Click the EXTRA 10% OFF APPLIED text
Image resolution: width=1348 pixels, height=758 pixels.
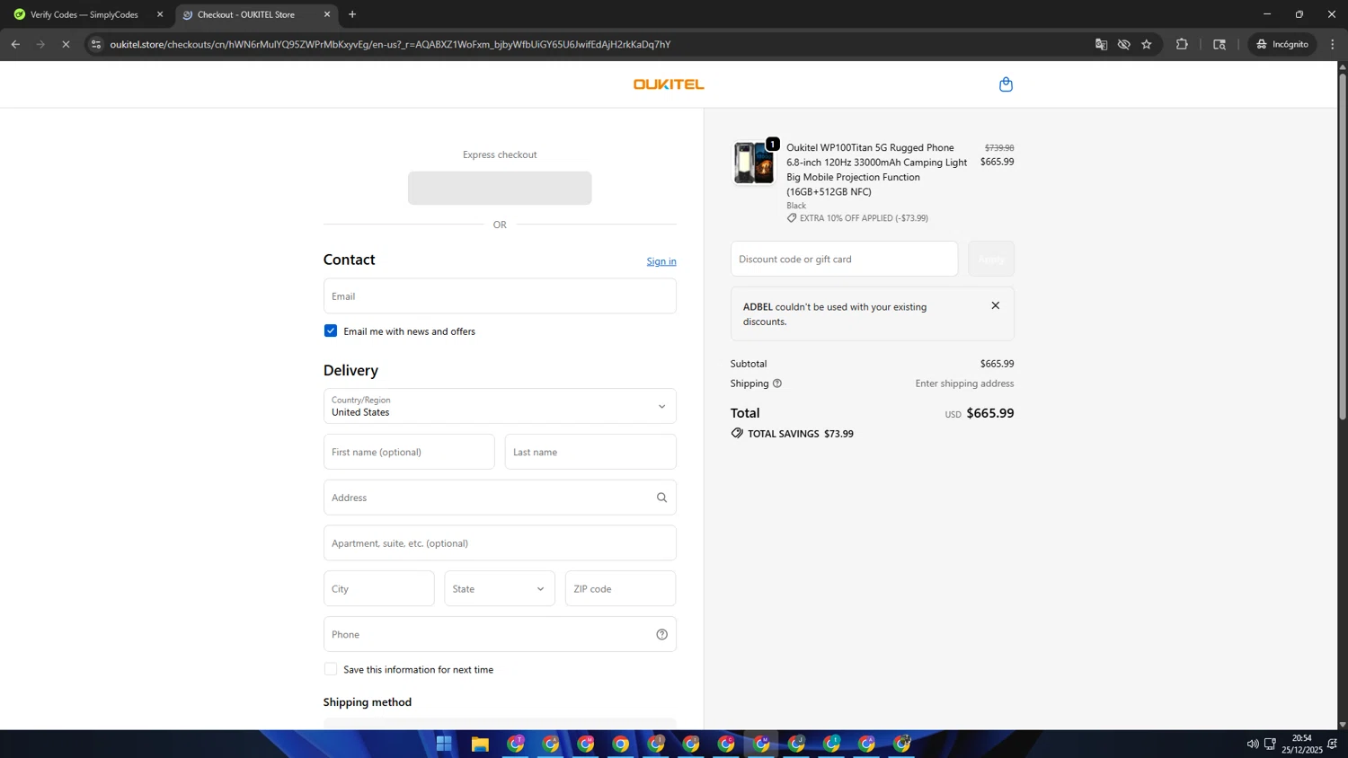coord(864,218)
